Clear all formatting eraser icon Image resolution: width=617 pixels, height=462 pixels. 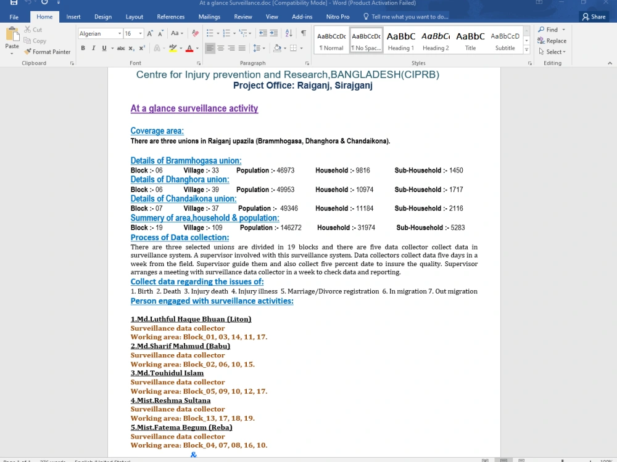click(x=195, y=33)
